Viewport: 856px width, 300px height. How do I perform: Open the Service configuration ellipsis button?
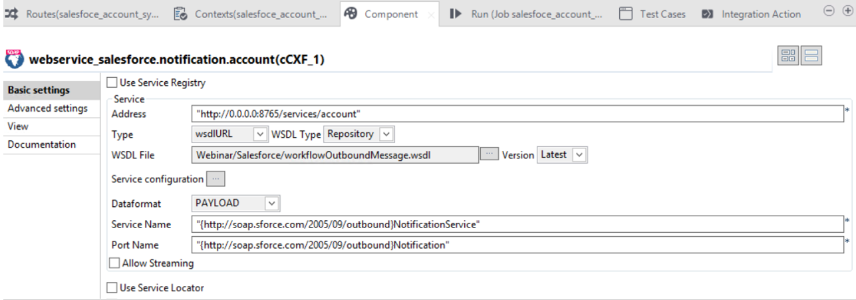217,179
